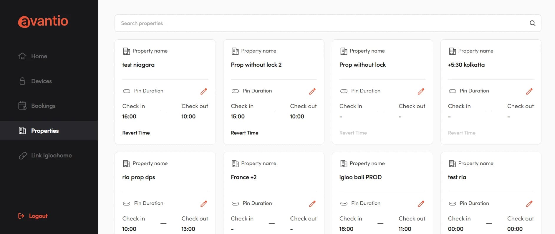The width and height of the screenshot is (555, 234).
Task: Click building icon on +5:30 kolkatta card
Action: (x=452, y=51)
